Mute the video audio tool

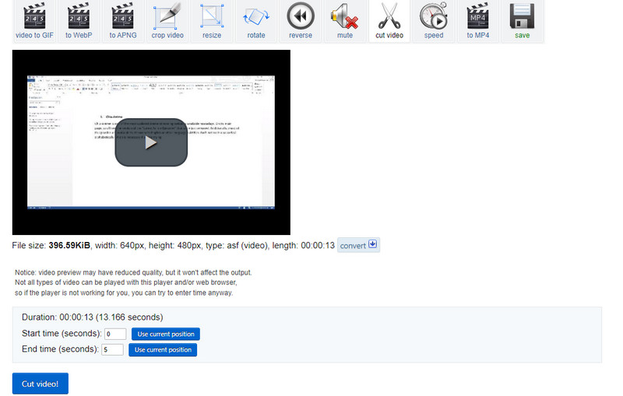pyautogui.click(x=345, y=21)
